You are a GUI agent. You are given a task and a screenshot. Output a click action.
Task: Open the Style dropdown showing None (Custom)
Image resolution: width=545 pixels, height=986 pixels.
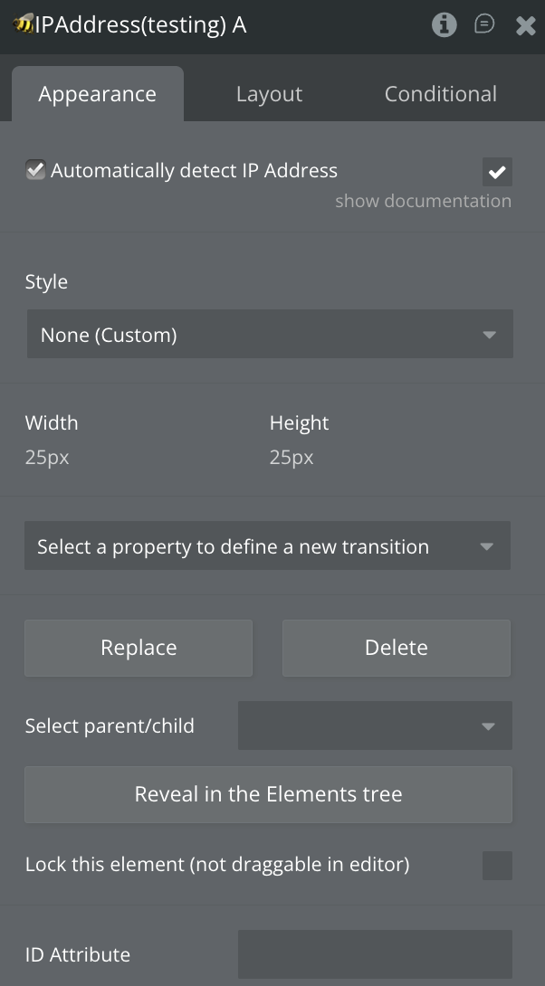coord(270,335)
